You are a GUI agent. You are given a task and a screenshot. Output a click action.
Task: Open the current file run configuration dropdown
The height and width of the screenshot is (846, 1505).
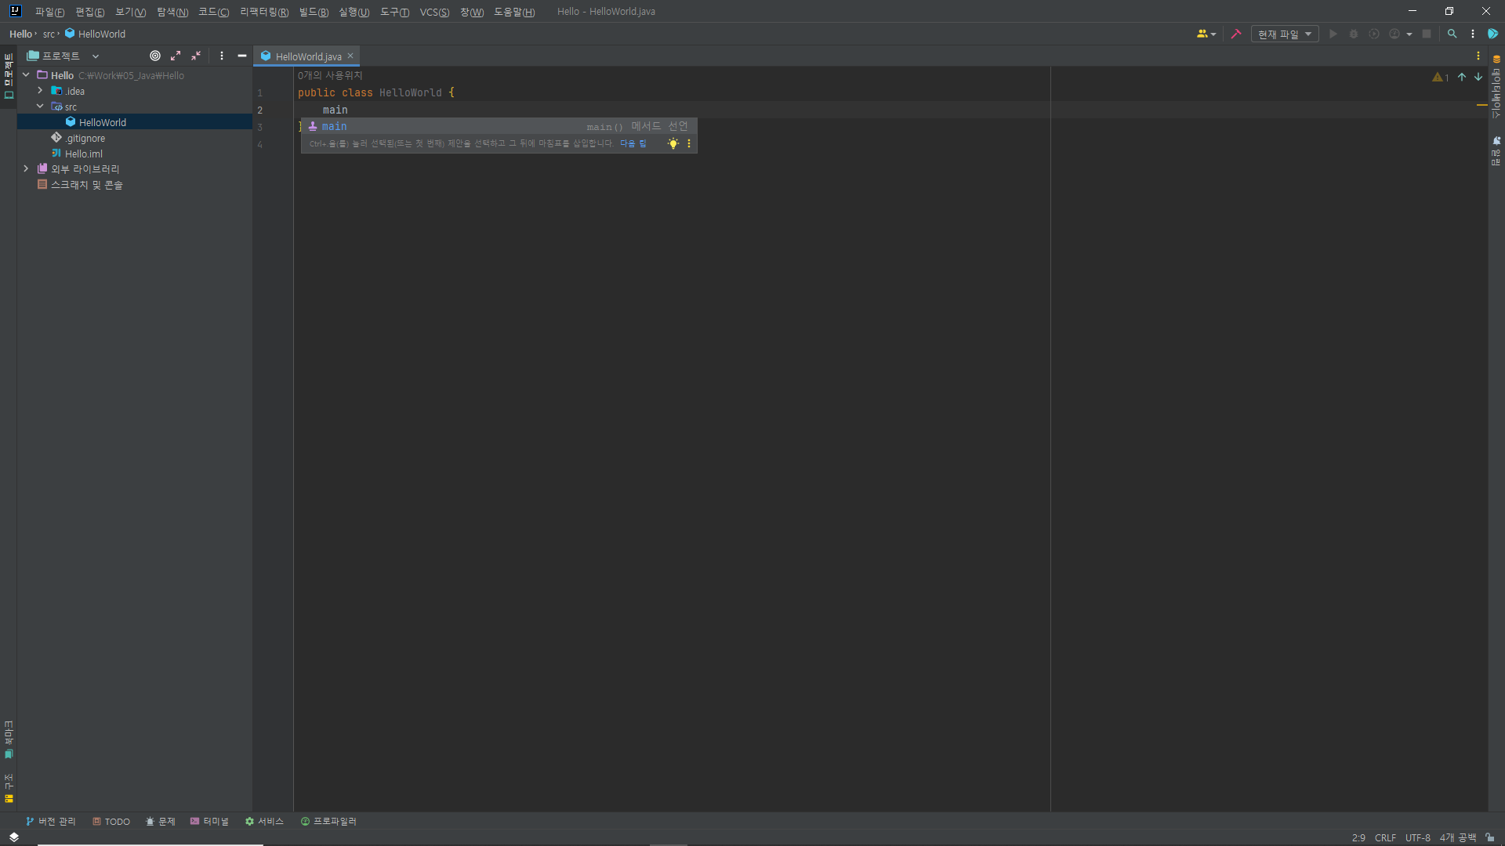point(1284,34)
